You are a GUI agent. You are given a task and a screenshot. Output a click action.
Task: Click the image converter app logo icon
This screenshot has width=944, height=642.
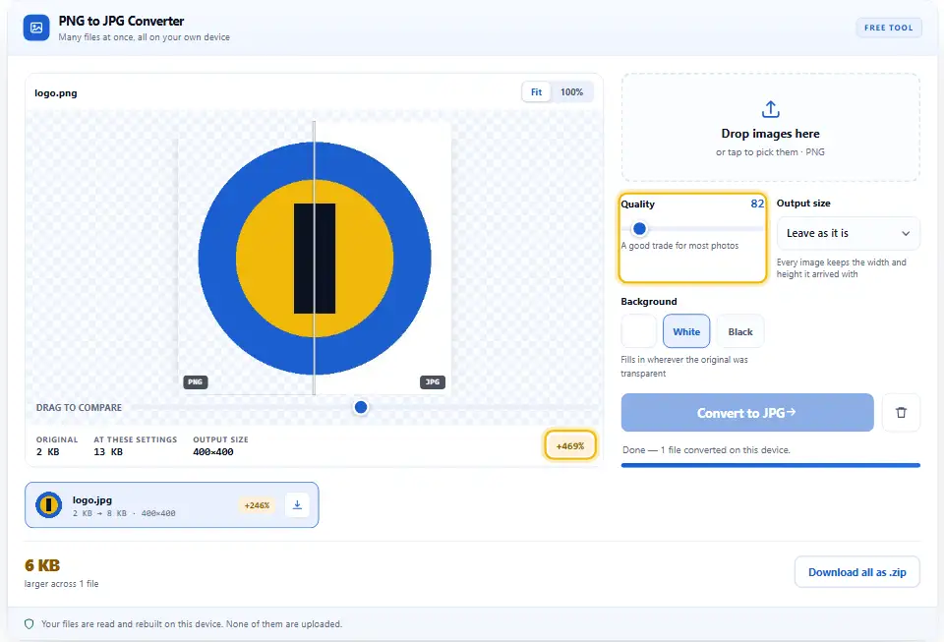click(36, 28)
